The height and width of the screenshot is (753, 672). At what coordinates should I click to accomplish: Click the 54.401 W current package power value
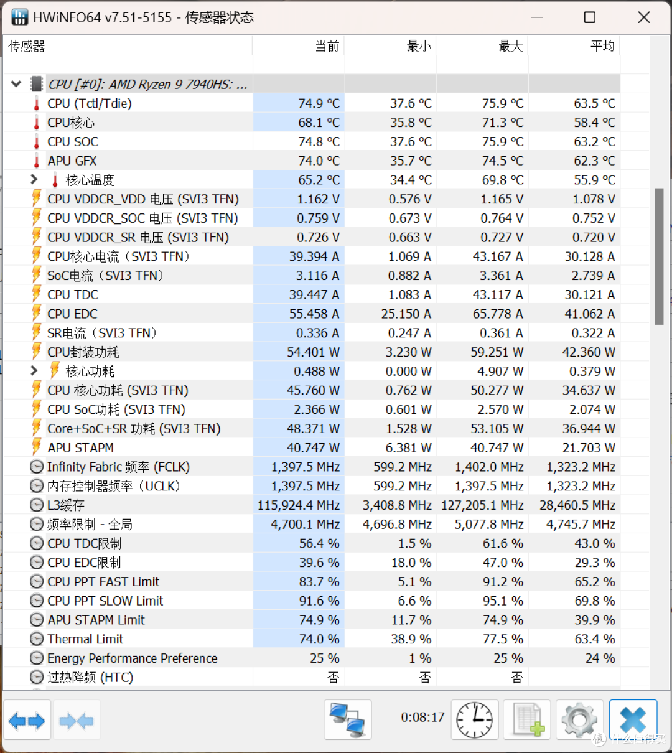tap(313, 352)
